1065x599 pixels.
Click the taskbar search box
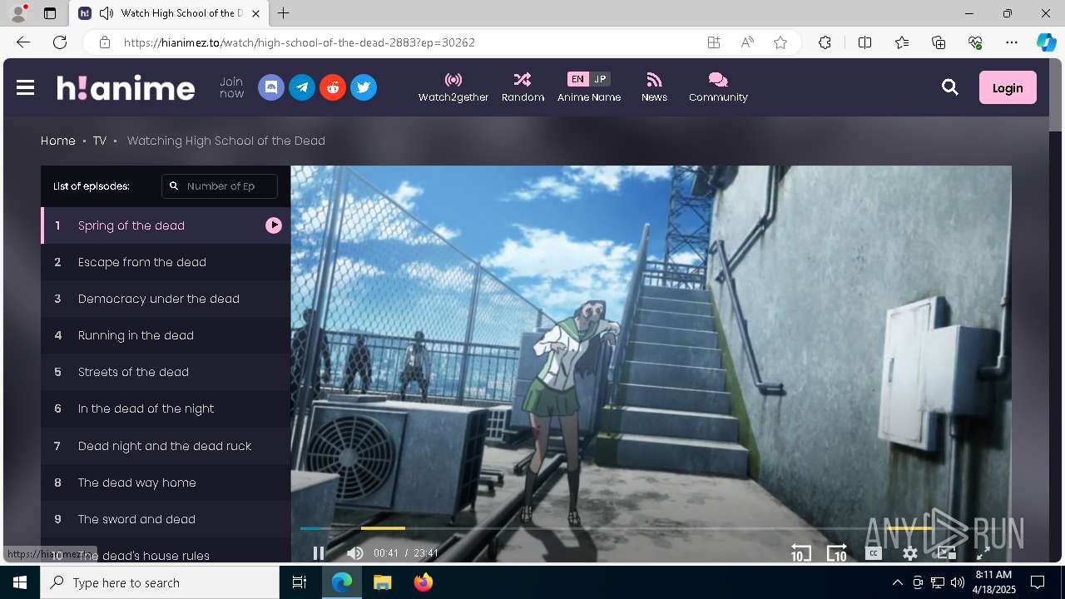160,582
